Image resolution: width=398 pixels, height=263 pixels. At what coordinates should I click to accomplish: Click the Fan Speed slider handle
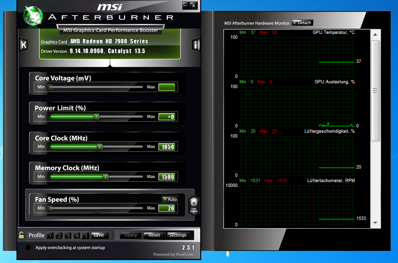(x=51, y=208)
